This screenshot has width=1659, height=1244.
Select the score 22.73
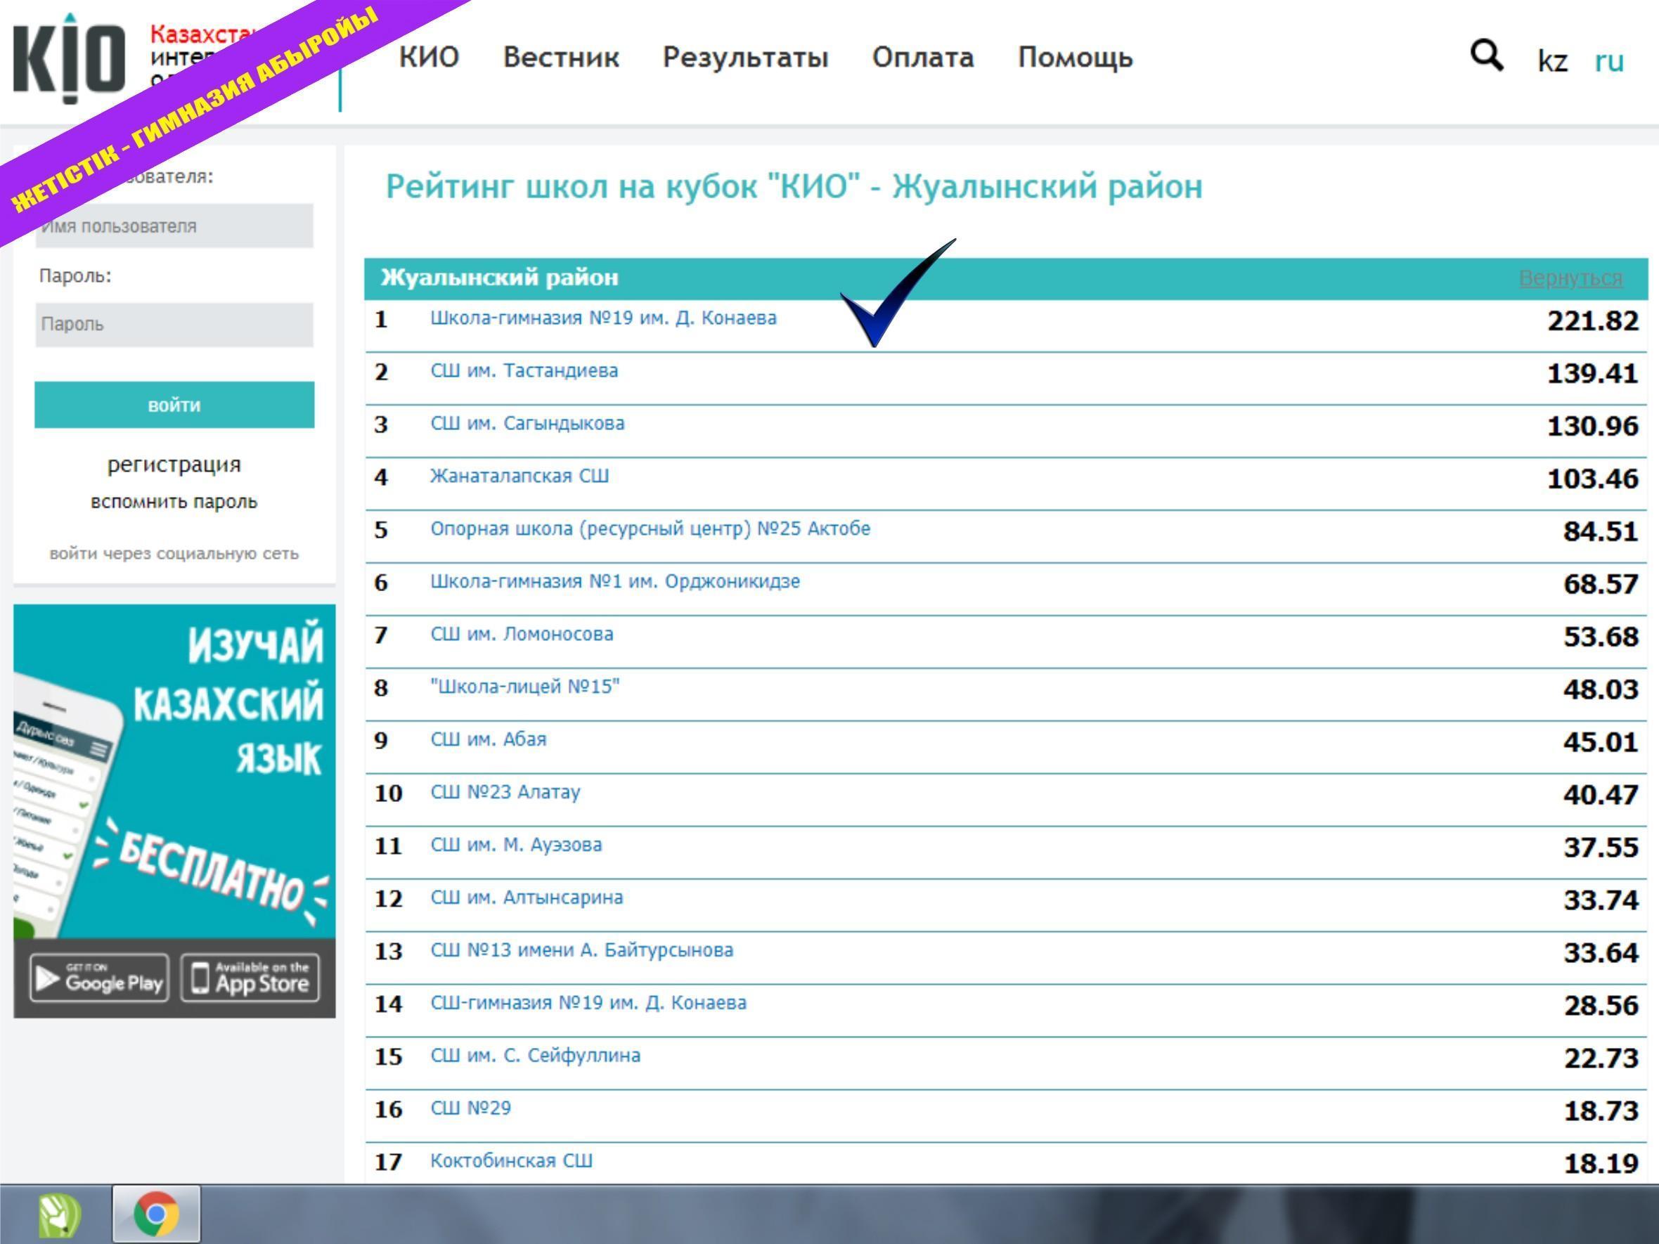click(1601, 1057)
